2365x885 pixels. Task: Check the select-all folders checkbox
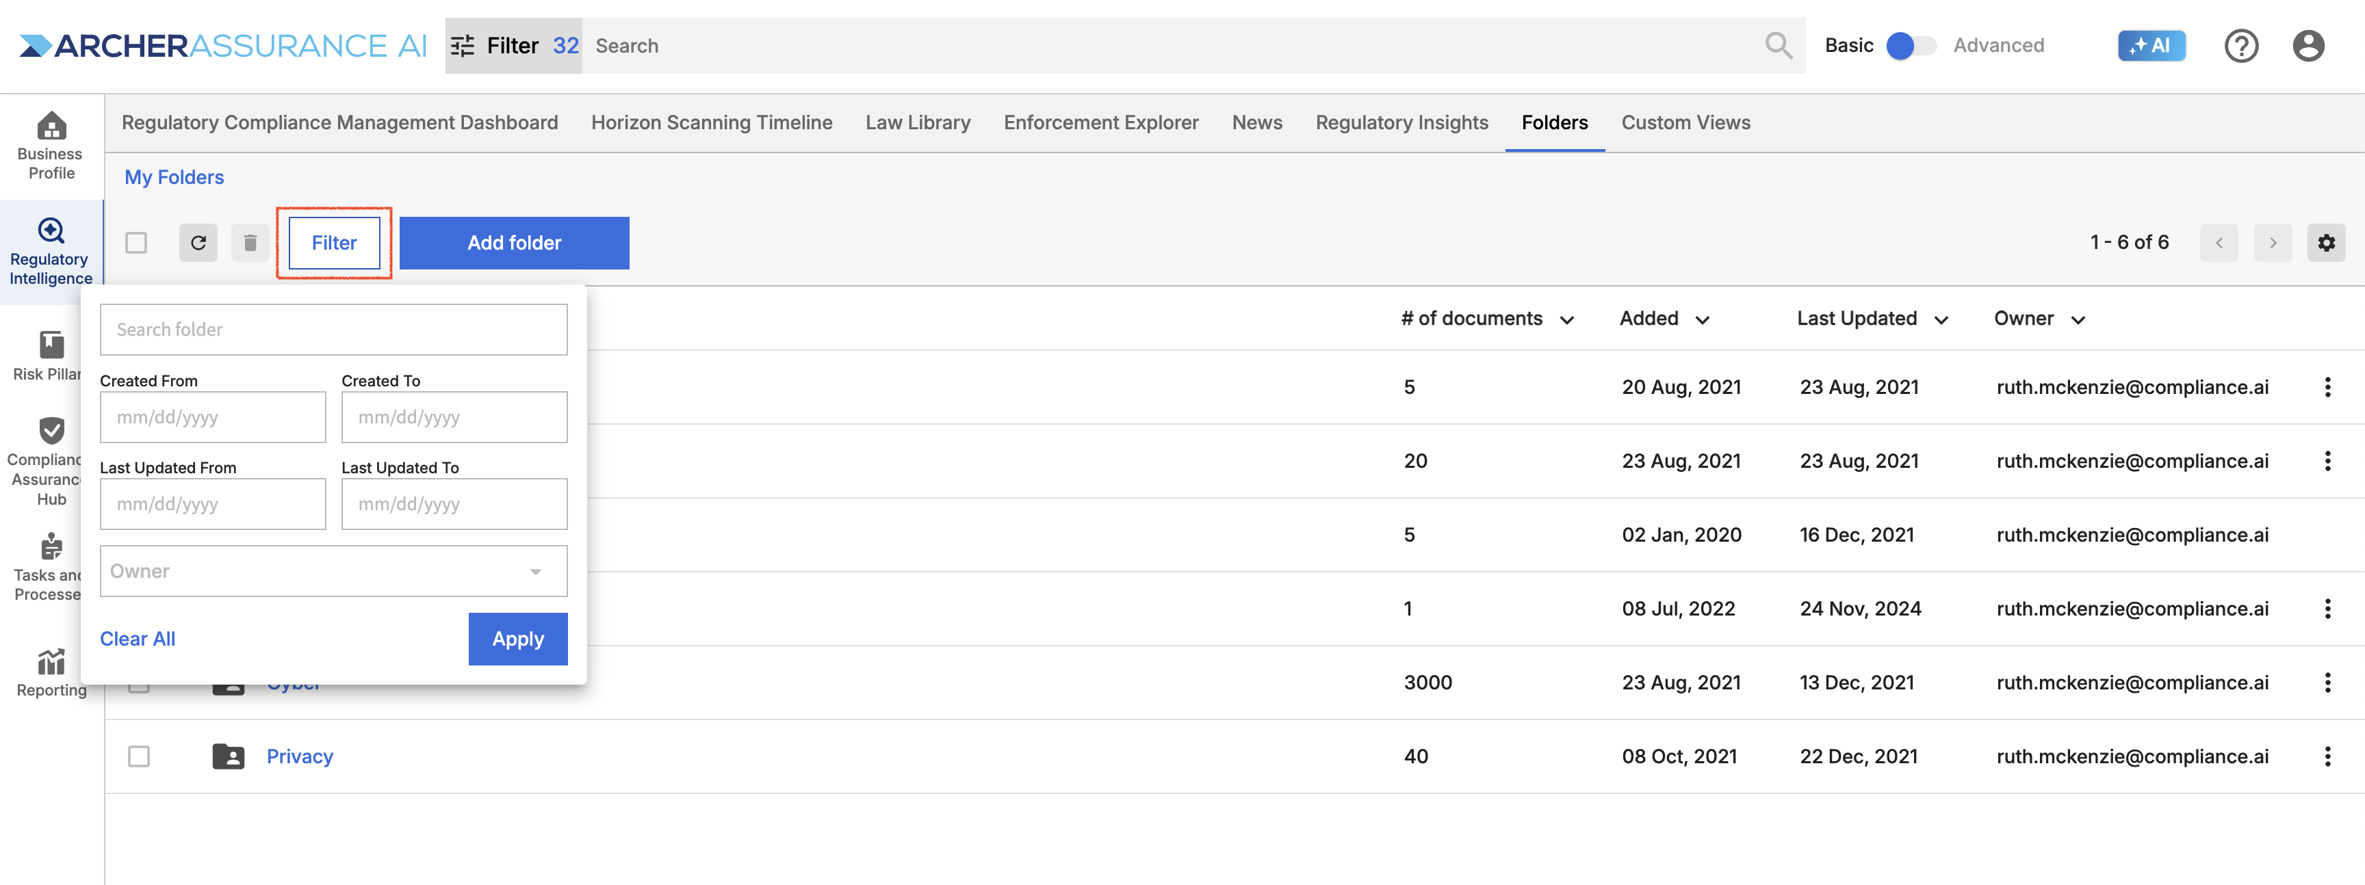(136, 243)
